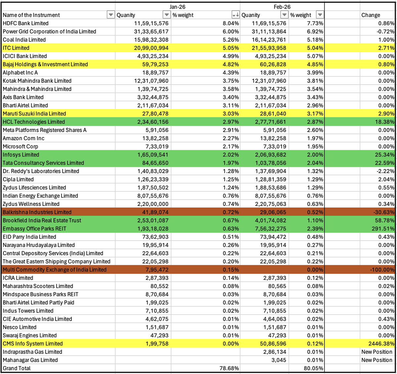Image resolution: width=397 pixels, height=374 pixels.
Task: Click the Indus Towers Limited cell
Action: pyautogui.click(x=58, y=310)
